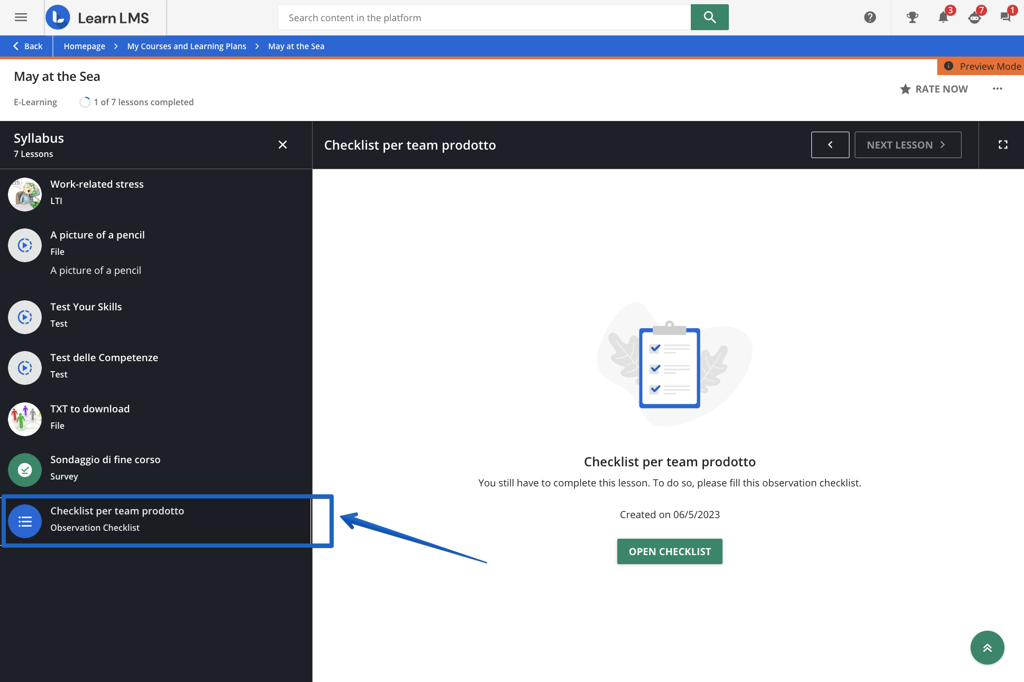Open the virtual coach robot icon
This screenshot has height=682, width=1024.
click(x=974, y=17)
